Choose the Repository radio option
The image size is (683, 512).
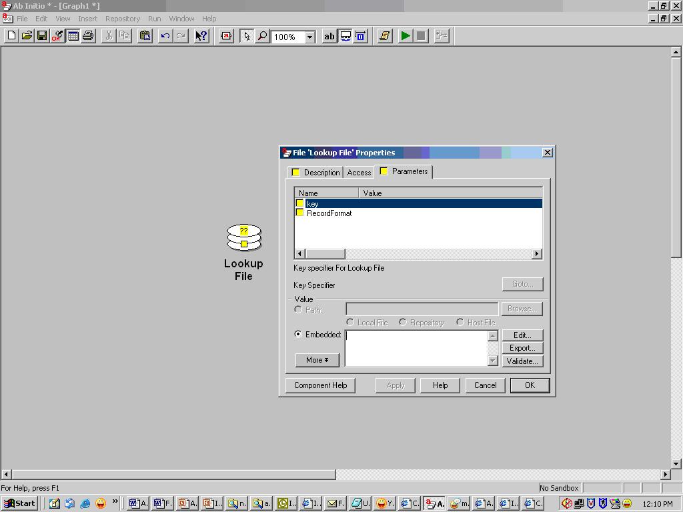click(402, 322)
